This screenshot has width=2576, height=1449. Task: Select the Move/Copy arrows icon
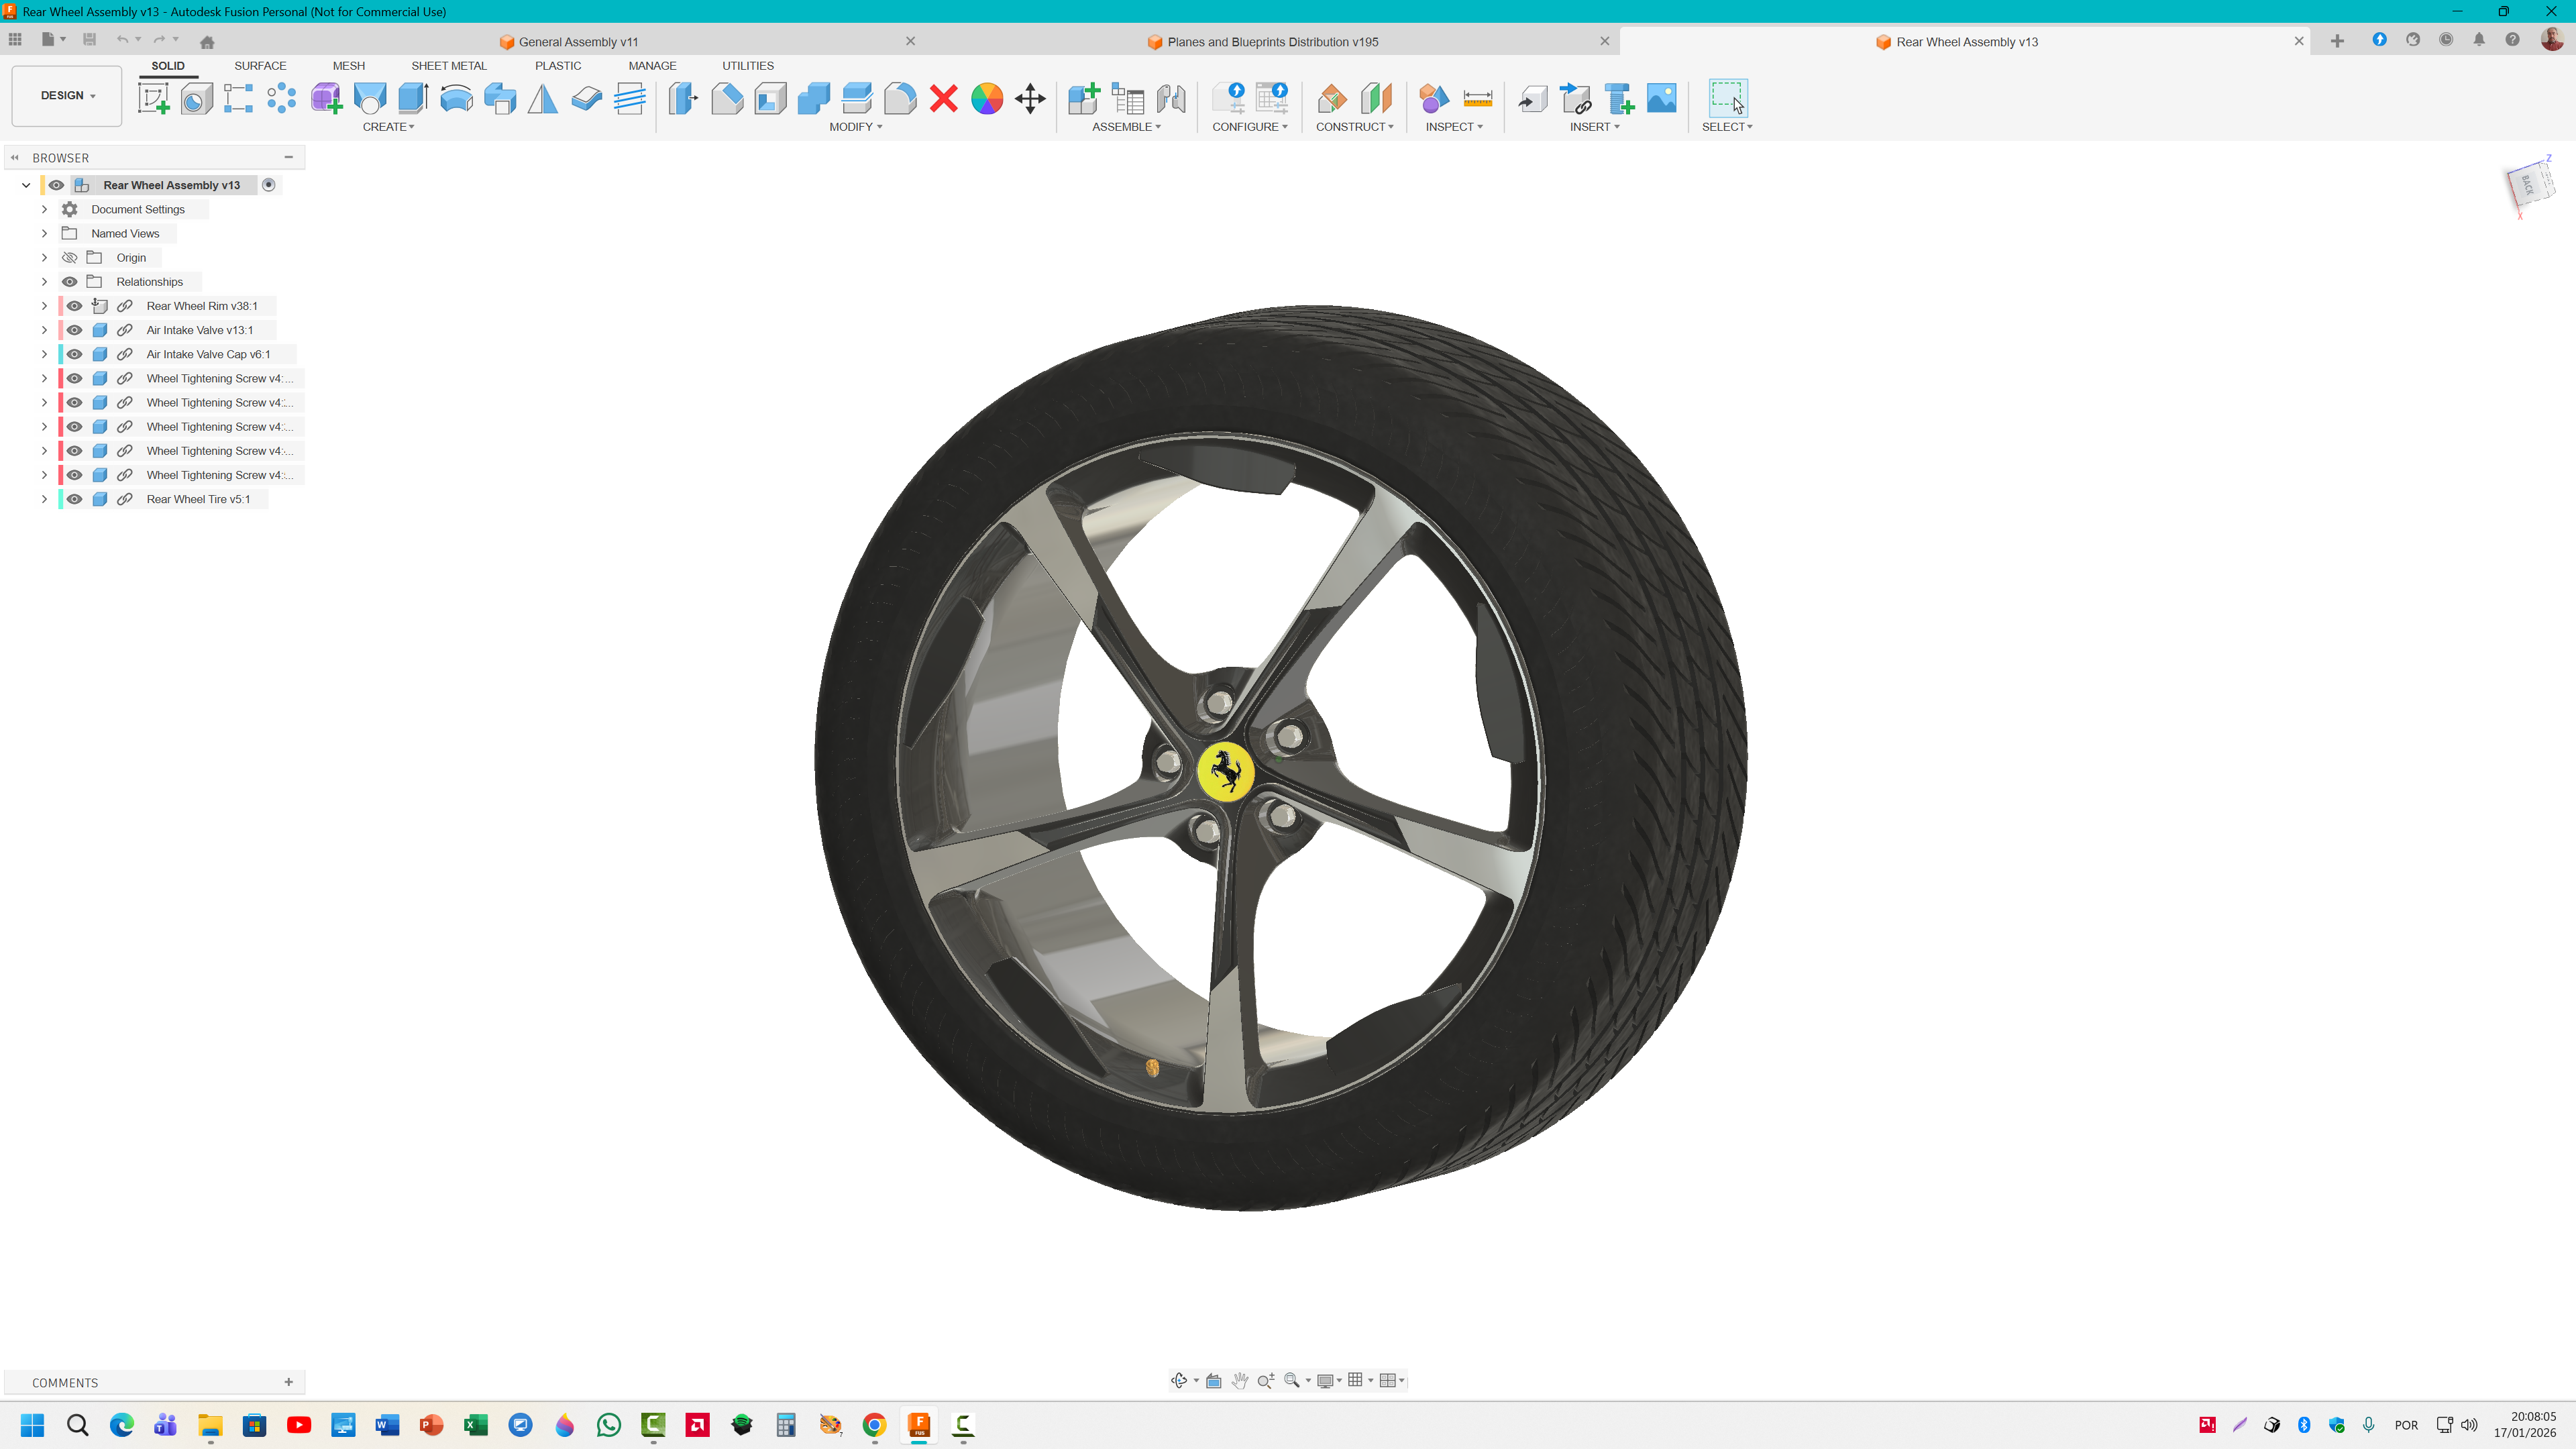[1029, 98]
